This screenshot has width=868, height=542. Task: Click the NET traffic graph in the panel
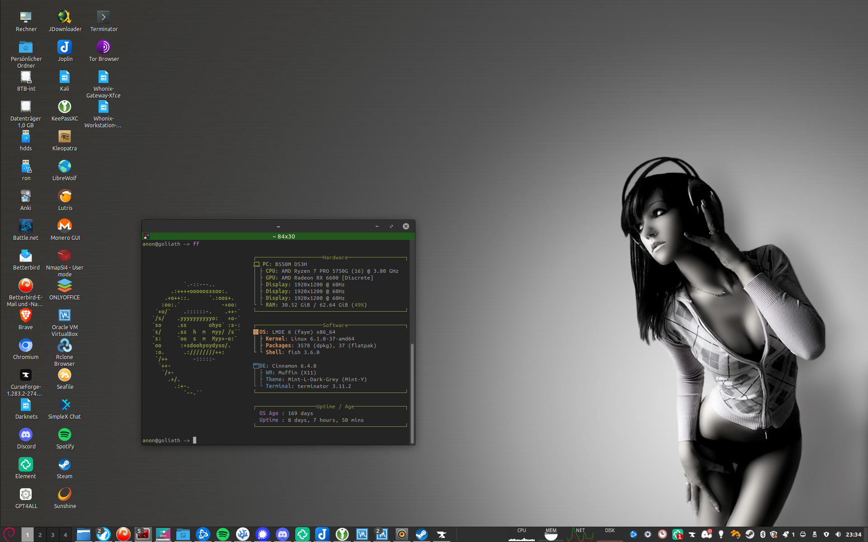(580, 534)
